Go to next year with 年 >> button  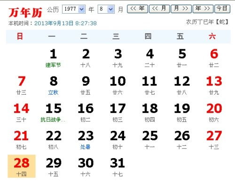[x=203, y=8]
